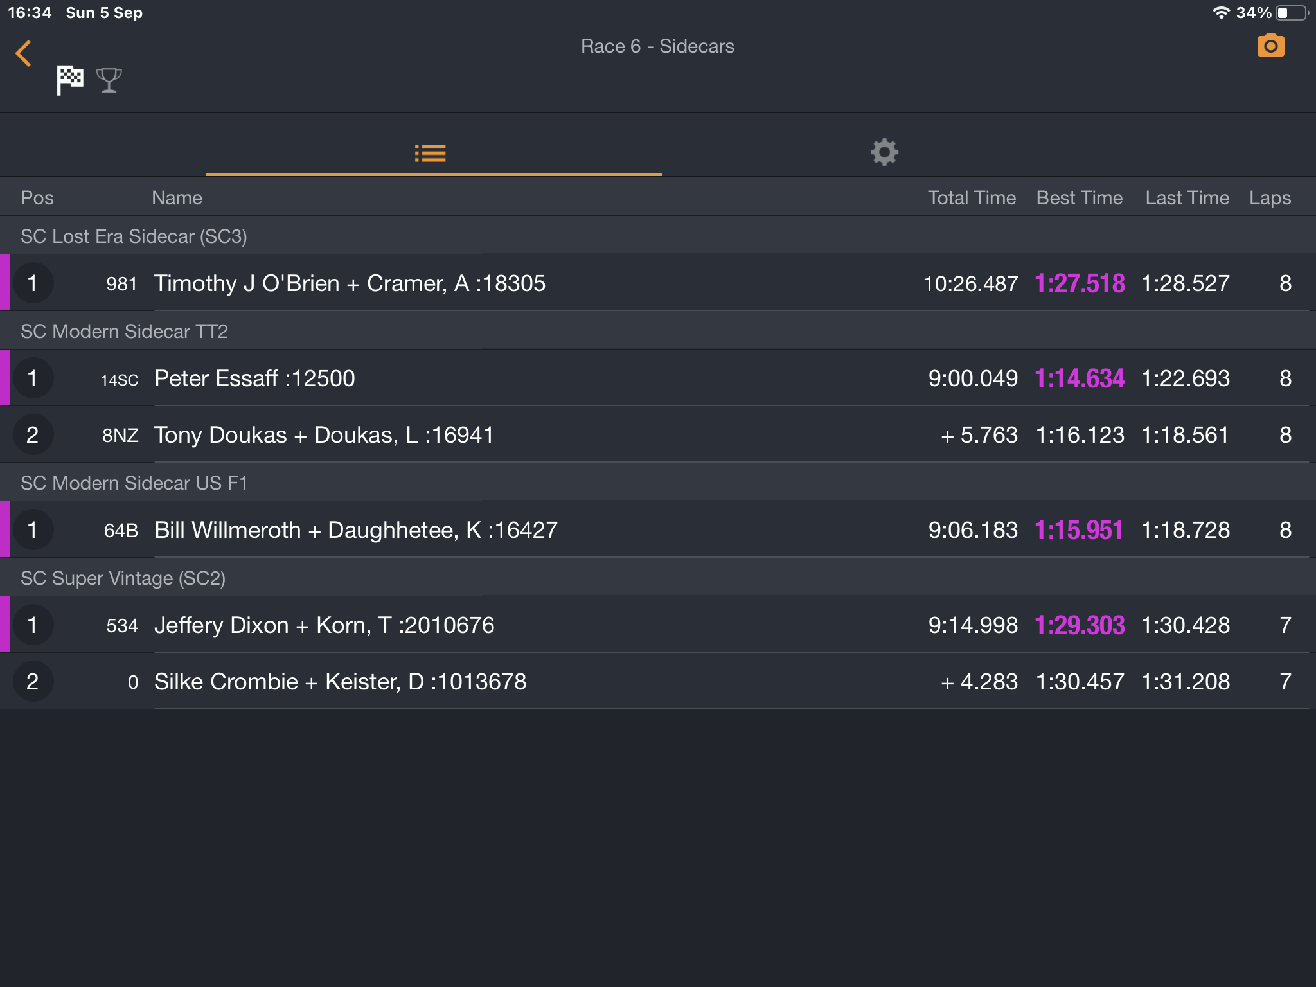Tap last time 1:31.208
The image size is (1316, 987).
(1186, 682)
